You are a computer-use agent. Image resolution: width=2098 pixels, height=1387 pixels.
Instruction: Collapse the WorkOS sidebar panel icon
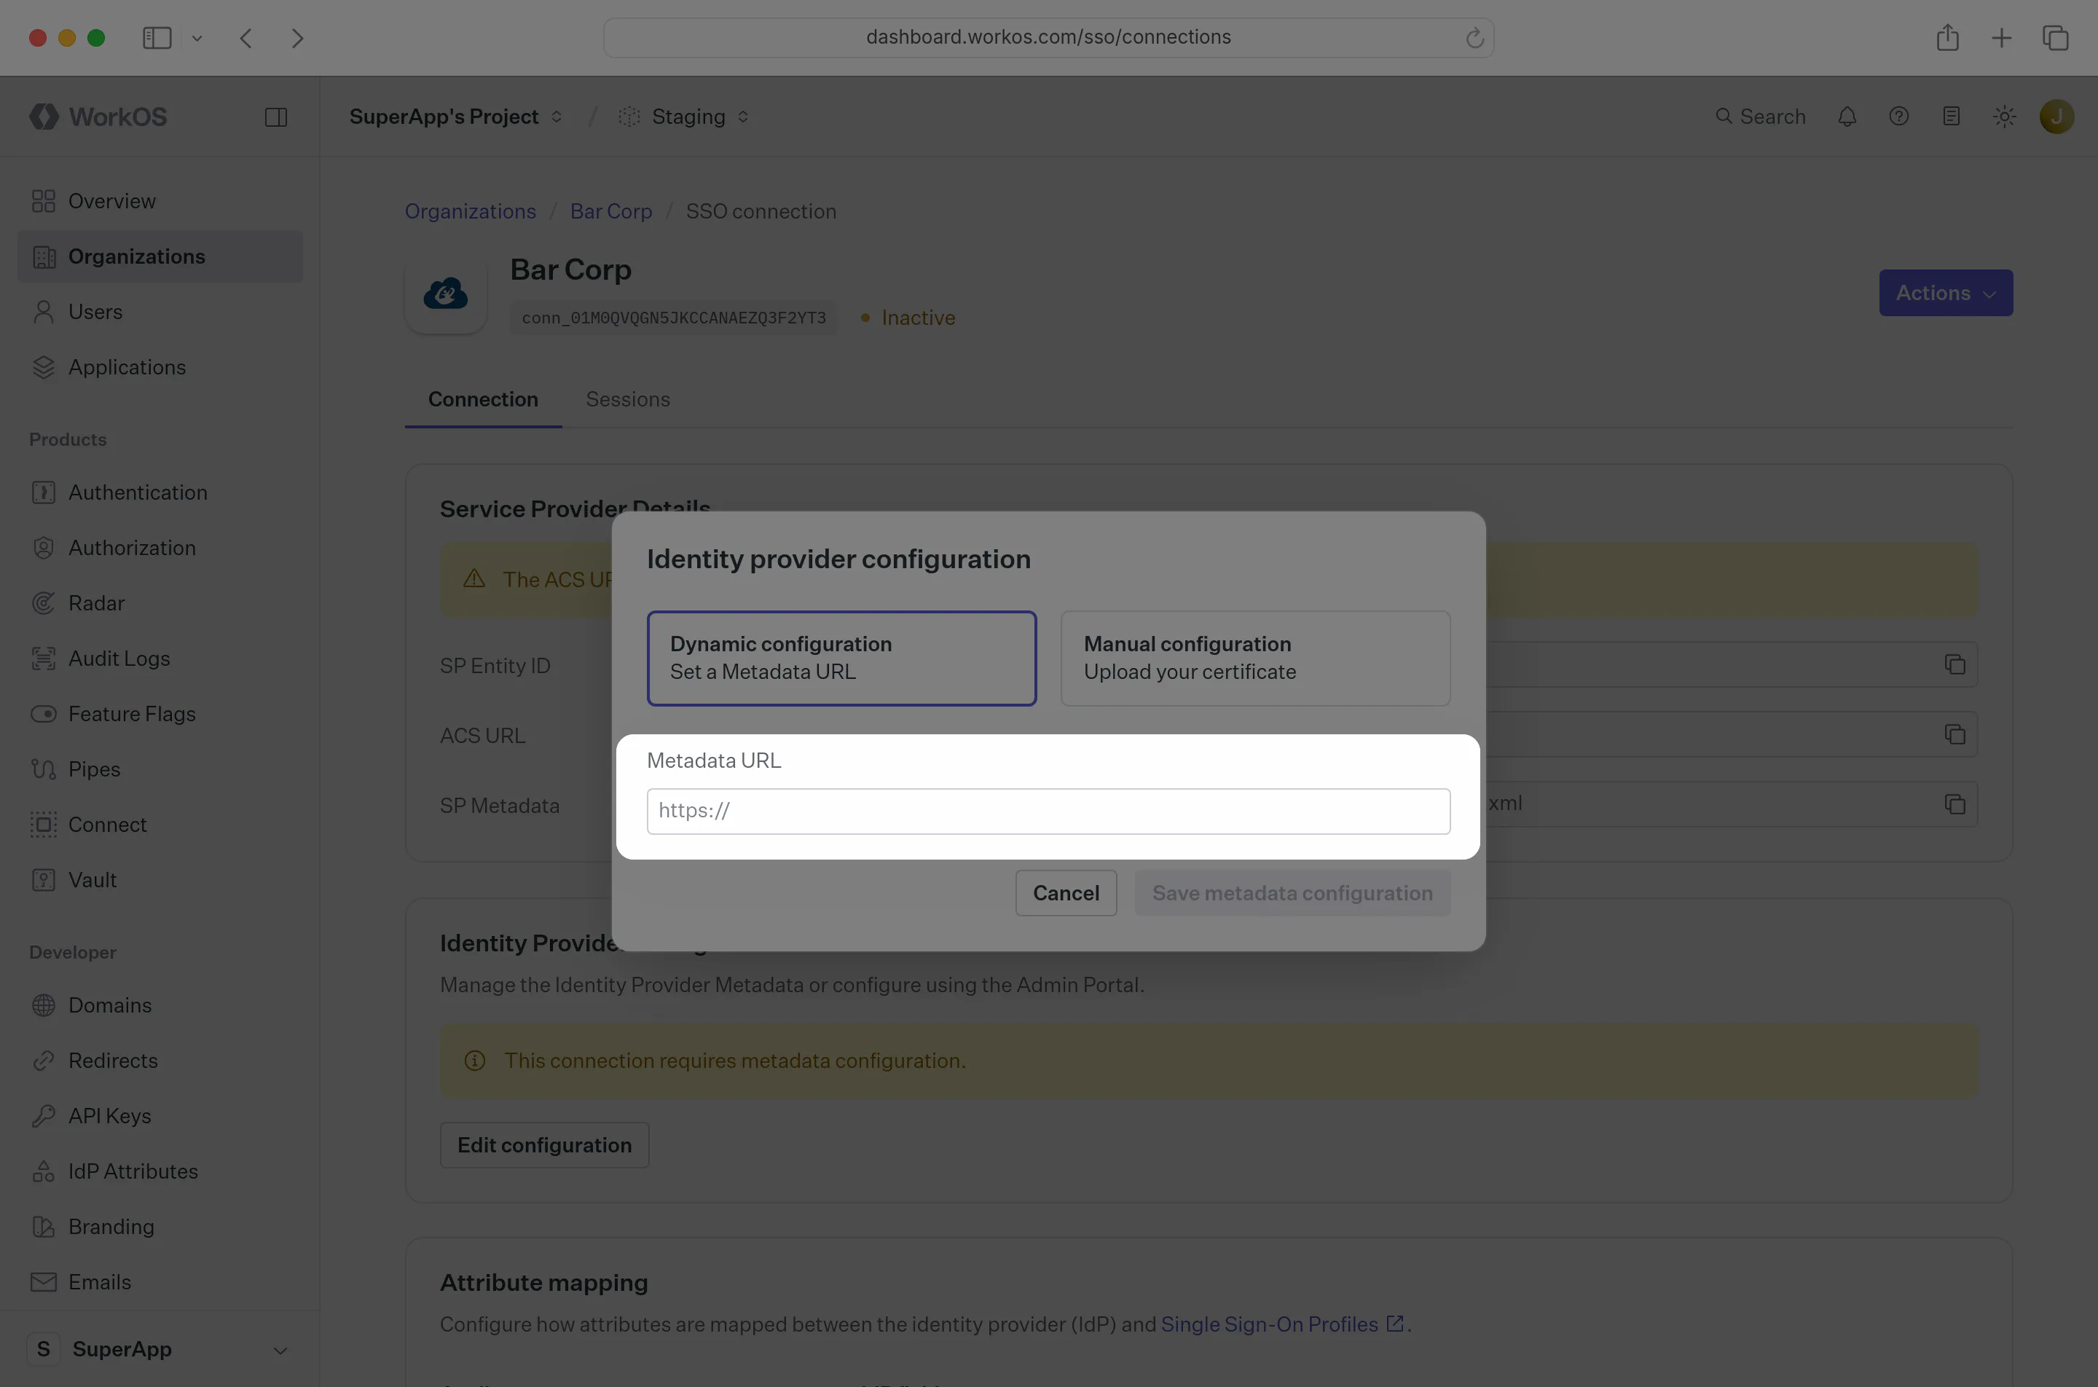tap(276, 117)
